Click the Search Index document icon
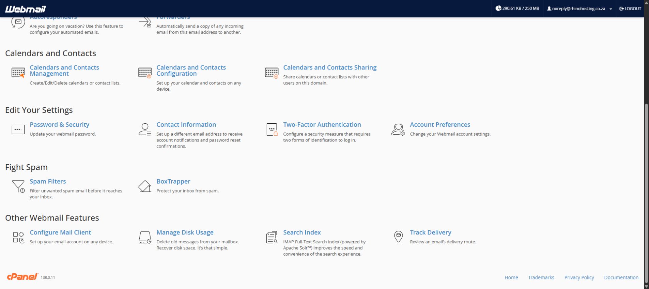The width and height of the screenshot is (649, 289). [x=272, y=237]
